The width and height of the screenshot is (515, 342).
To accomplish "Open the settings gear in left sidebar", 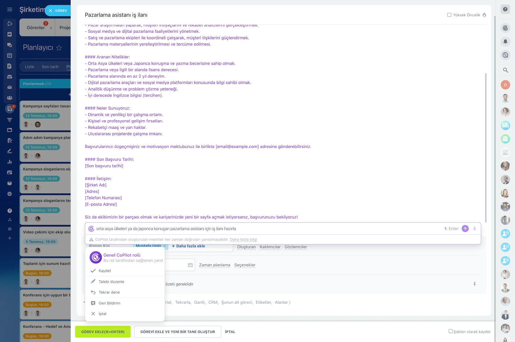I will pyautogui.click(x=10, y=229).
